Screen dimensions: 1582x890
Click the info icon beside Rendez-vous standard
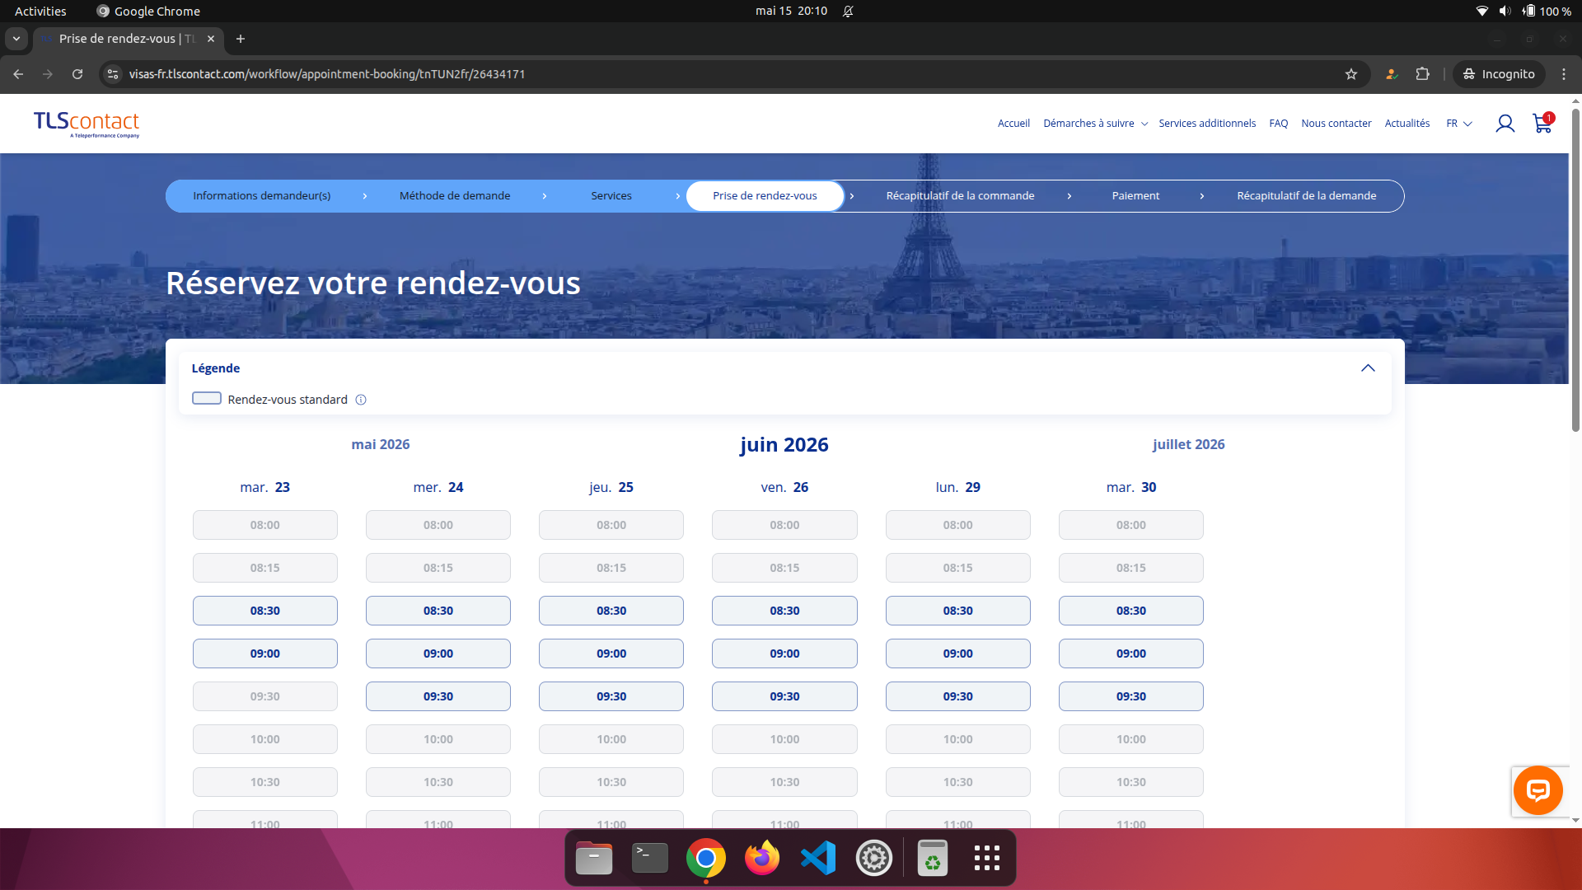[x=361, y=400]
